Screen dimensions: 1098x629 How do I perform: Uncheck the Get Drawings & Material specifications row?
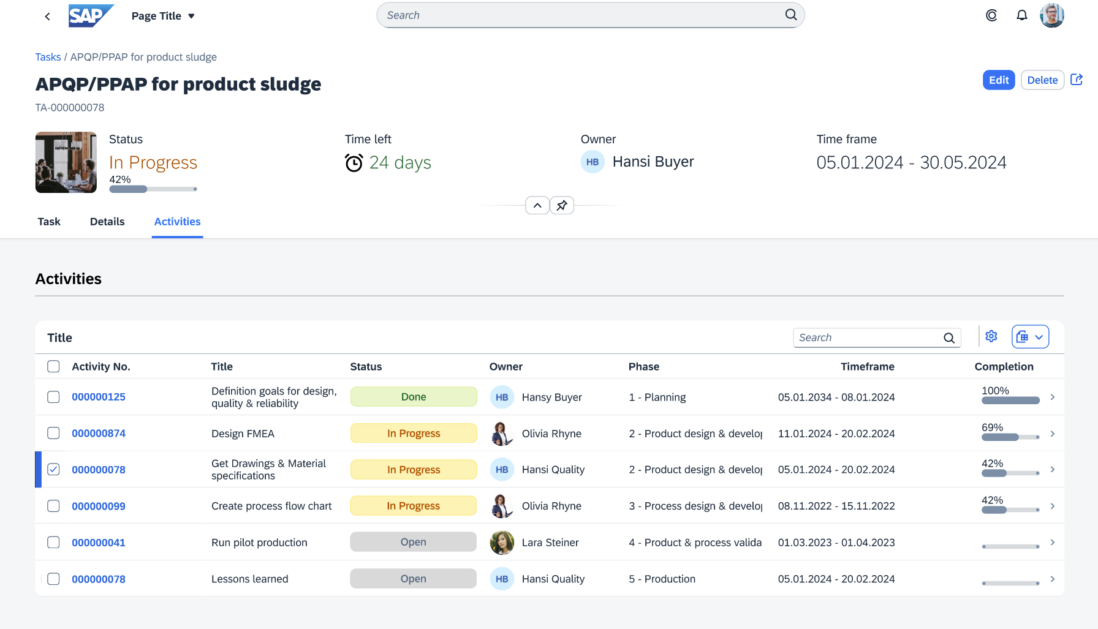coord(53,469)
